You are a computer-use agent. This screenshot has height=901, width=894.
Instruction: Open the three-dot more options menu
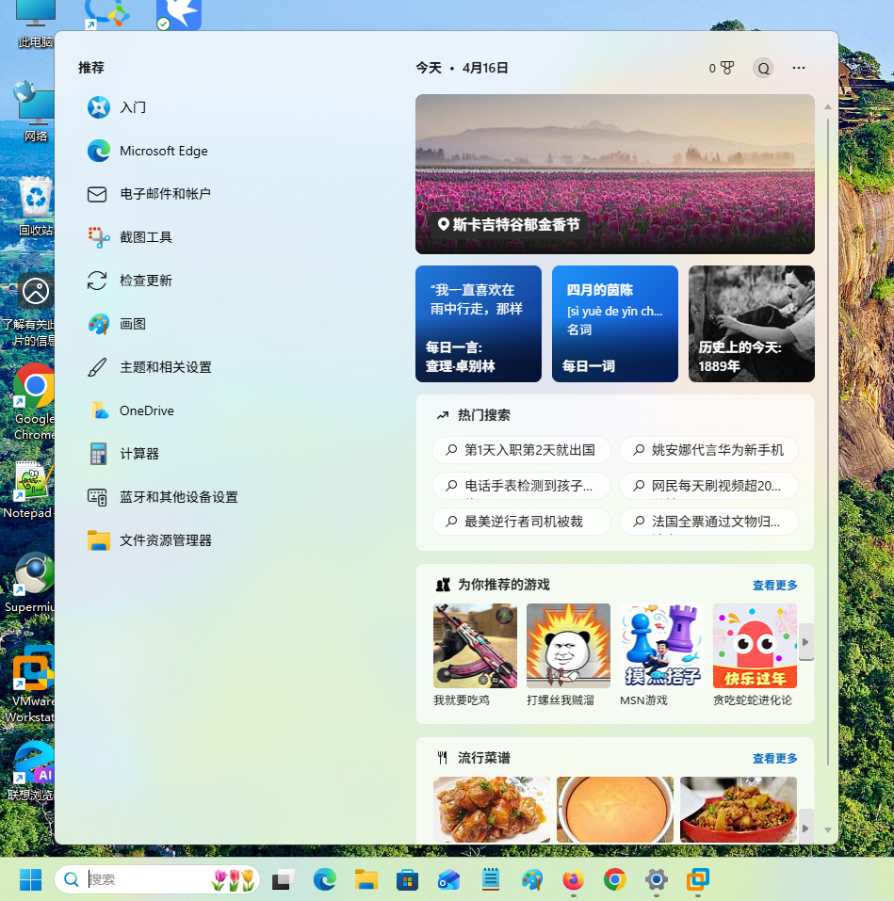point(799,68)
